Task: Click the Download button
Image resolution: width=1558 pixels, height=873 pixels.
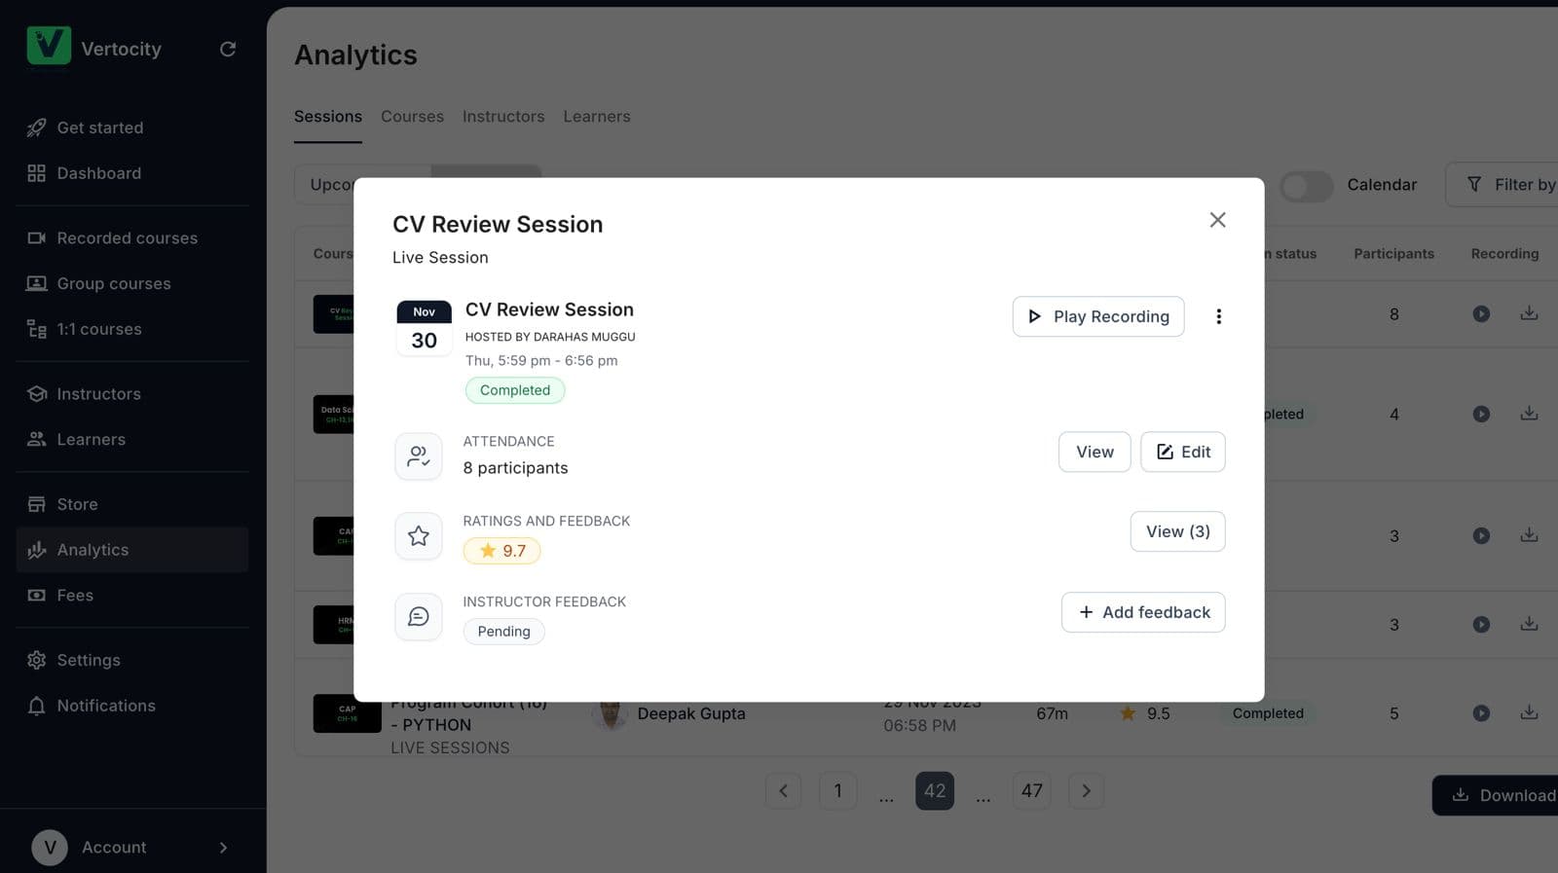Action: (x=1496, y=795)
